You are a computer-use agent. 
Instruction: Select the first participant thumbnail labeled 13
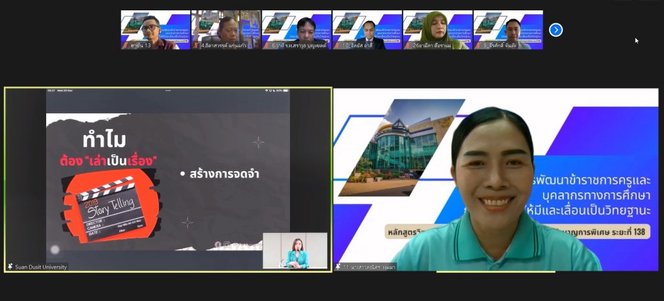[156, 30]
